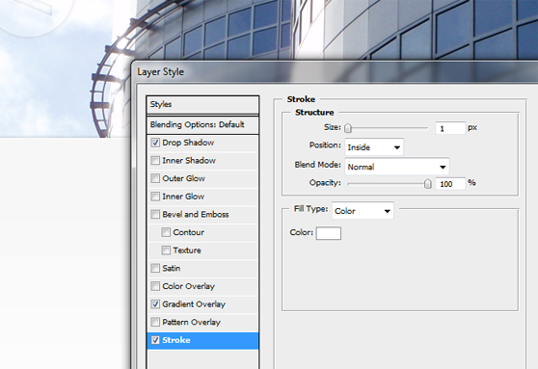The height and width of the screenshot is (369, 538).
Task: Select Blending Options: Default
Action: click(x=202, y=124)
